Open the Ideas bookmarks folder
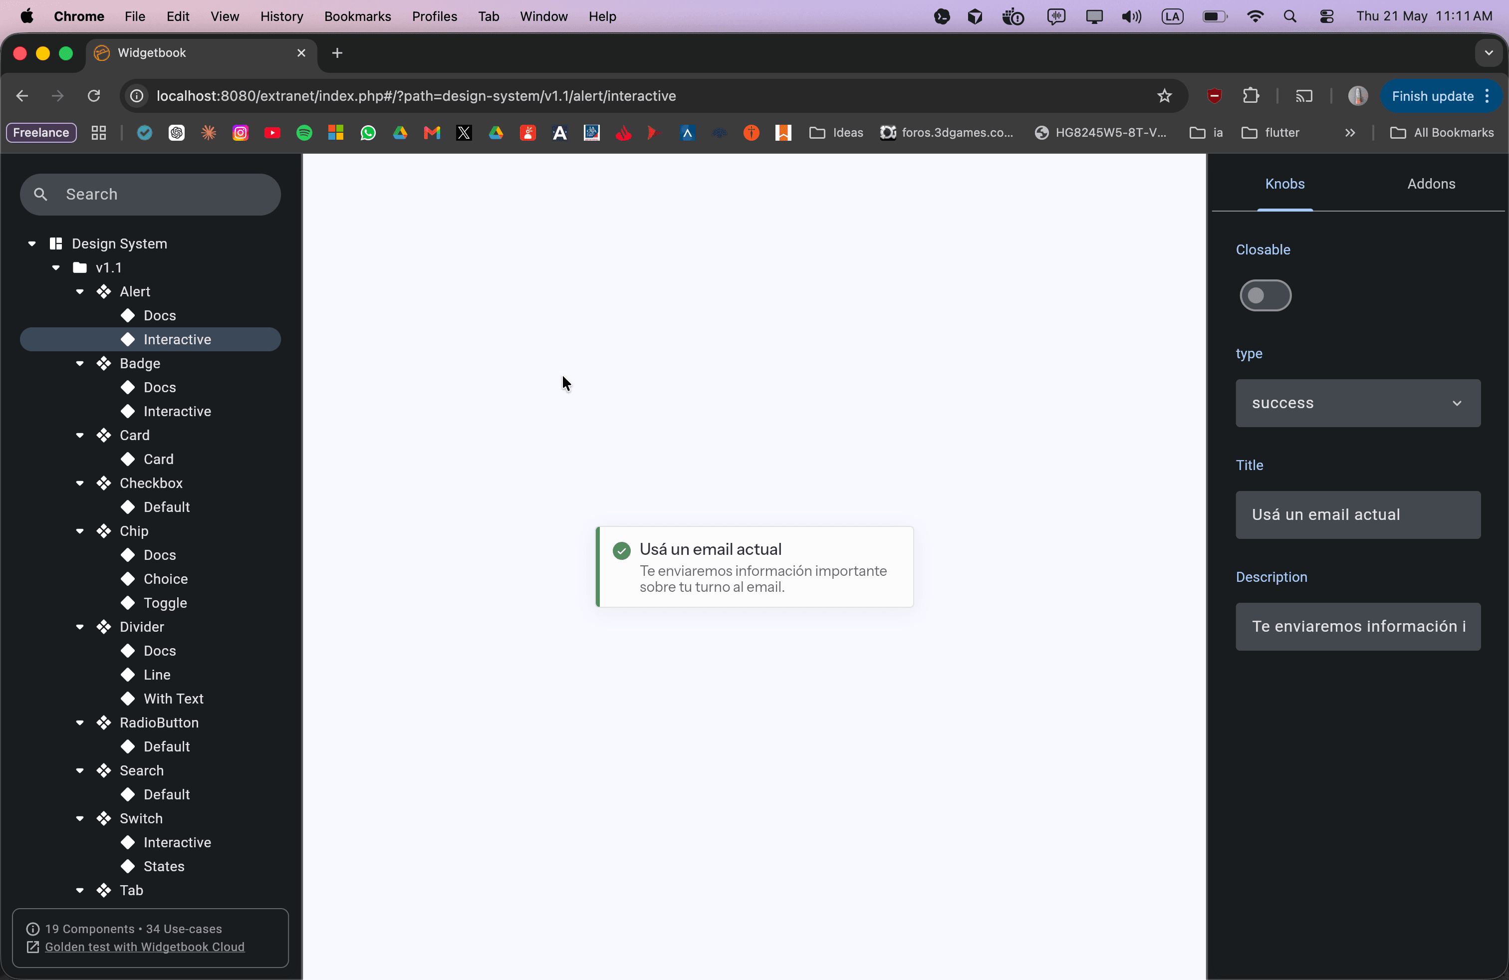 (836, 133)
